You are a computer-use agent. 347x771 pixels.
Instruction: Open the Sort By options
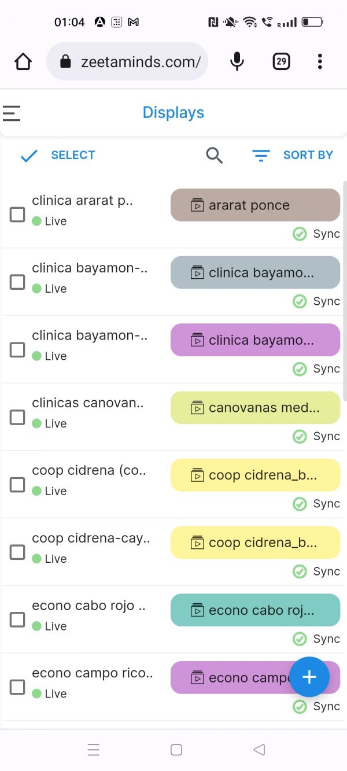pyautogui.click(x=293, y=155)
